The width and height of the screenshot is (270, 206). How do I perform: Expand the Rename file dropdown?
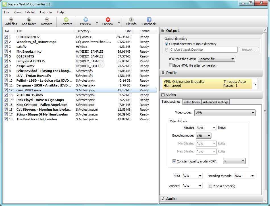(x=216, y=59)
